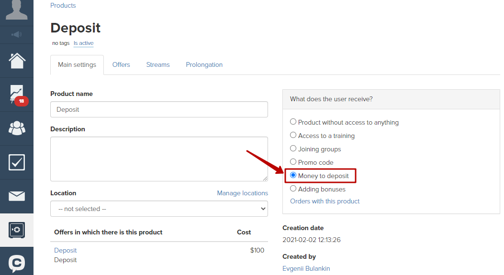Open the analytics chart icon with badge

point(18,95)
